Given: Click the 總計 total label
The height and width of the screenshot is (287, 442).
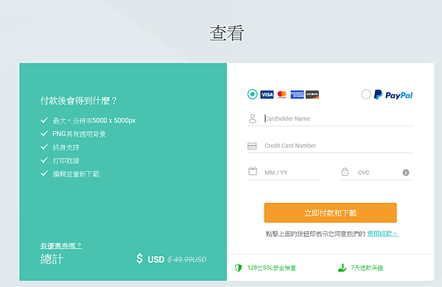Looking at the screenshot, I should (x=52, y=259).
